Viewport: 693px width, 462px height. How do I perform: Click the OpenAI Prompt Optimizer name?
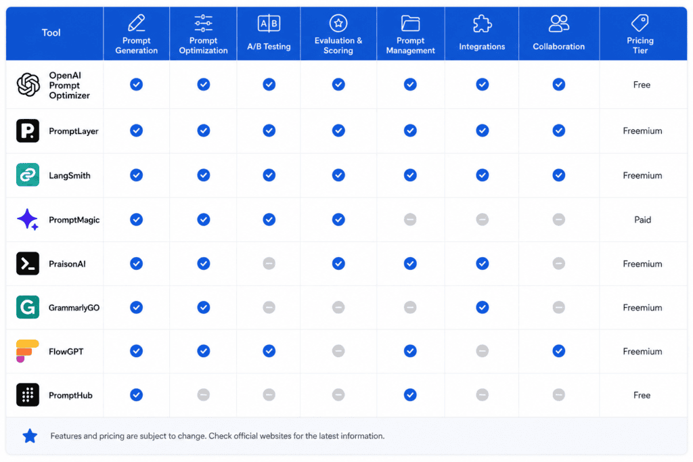click(x=70, y=85)
